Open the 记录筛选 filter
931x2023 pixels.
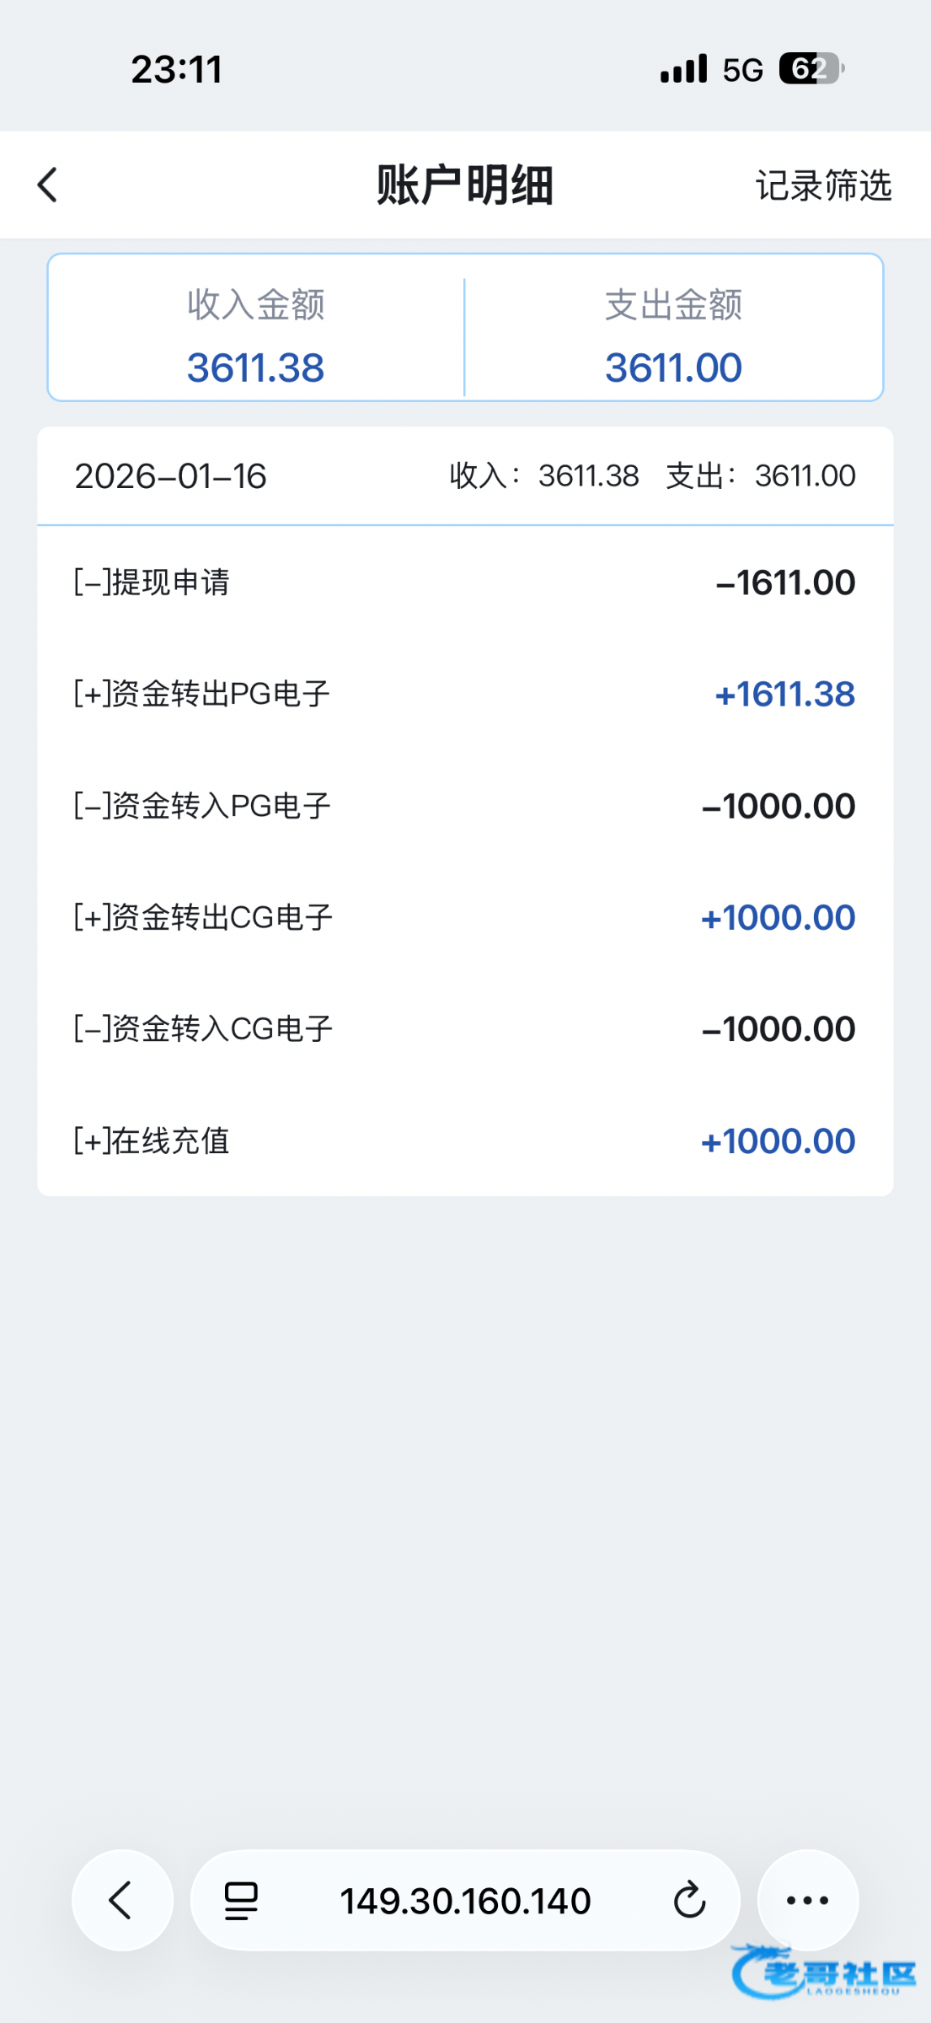tap(822, 185)
